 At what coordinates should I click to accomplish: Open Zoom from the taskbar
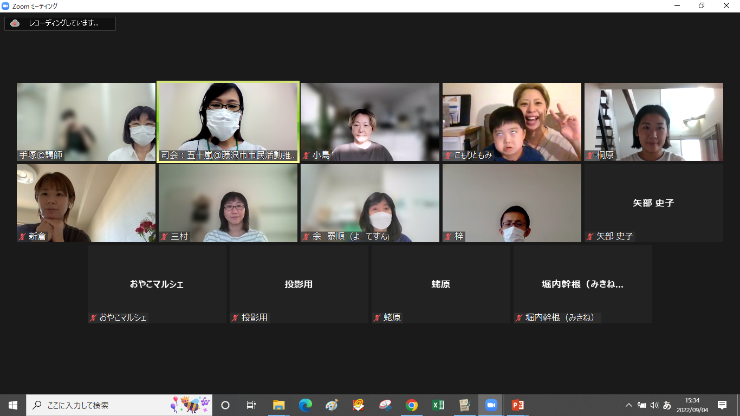click(x=491, y=405)
